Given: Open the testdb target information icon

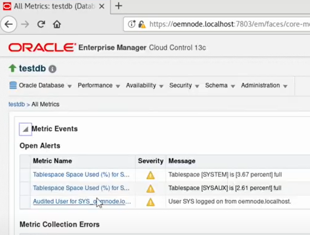Looking at the screenshot, I should pyautogui.click(x=52, y=69).
